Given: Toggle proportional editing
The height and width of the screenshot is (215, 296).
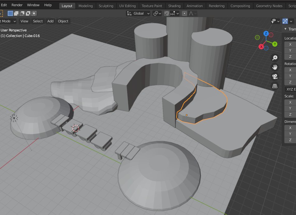Looking at the screenshot, I should [184, 14].
